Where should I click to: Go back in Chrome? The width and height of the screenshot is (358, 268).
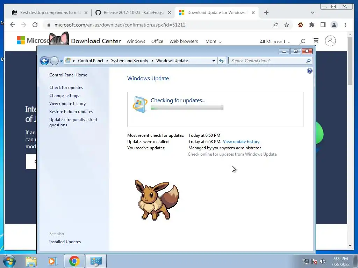pos(13,25)
